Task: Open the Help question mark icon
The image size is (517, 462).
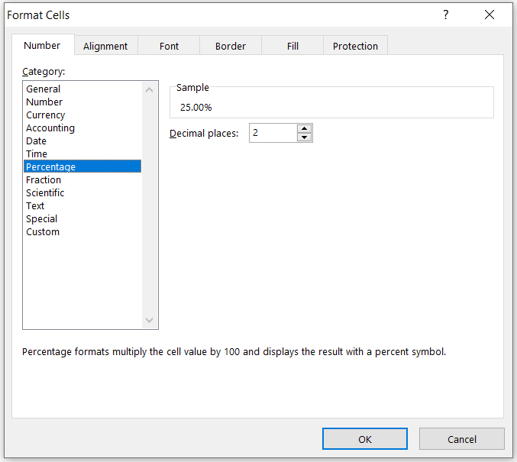Action: pos(446,15)
